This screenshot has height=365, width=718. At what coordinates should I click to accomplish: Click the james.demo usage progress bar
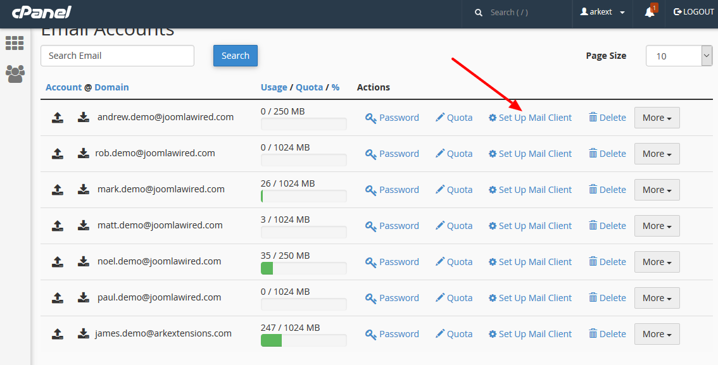coord(303,341)
